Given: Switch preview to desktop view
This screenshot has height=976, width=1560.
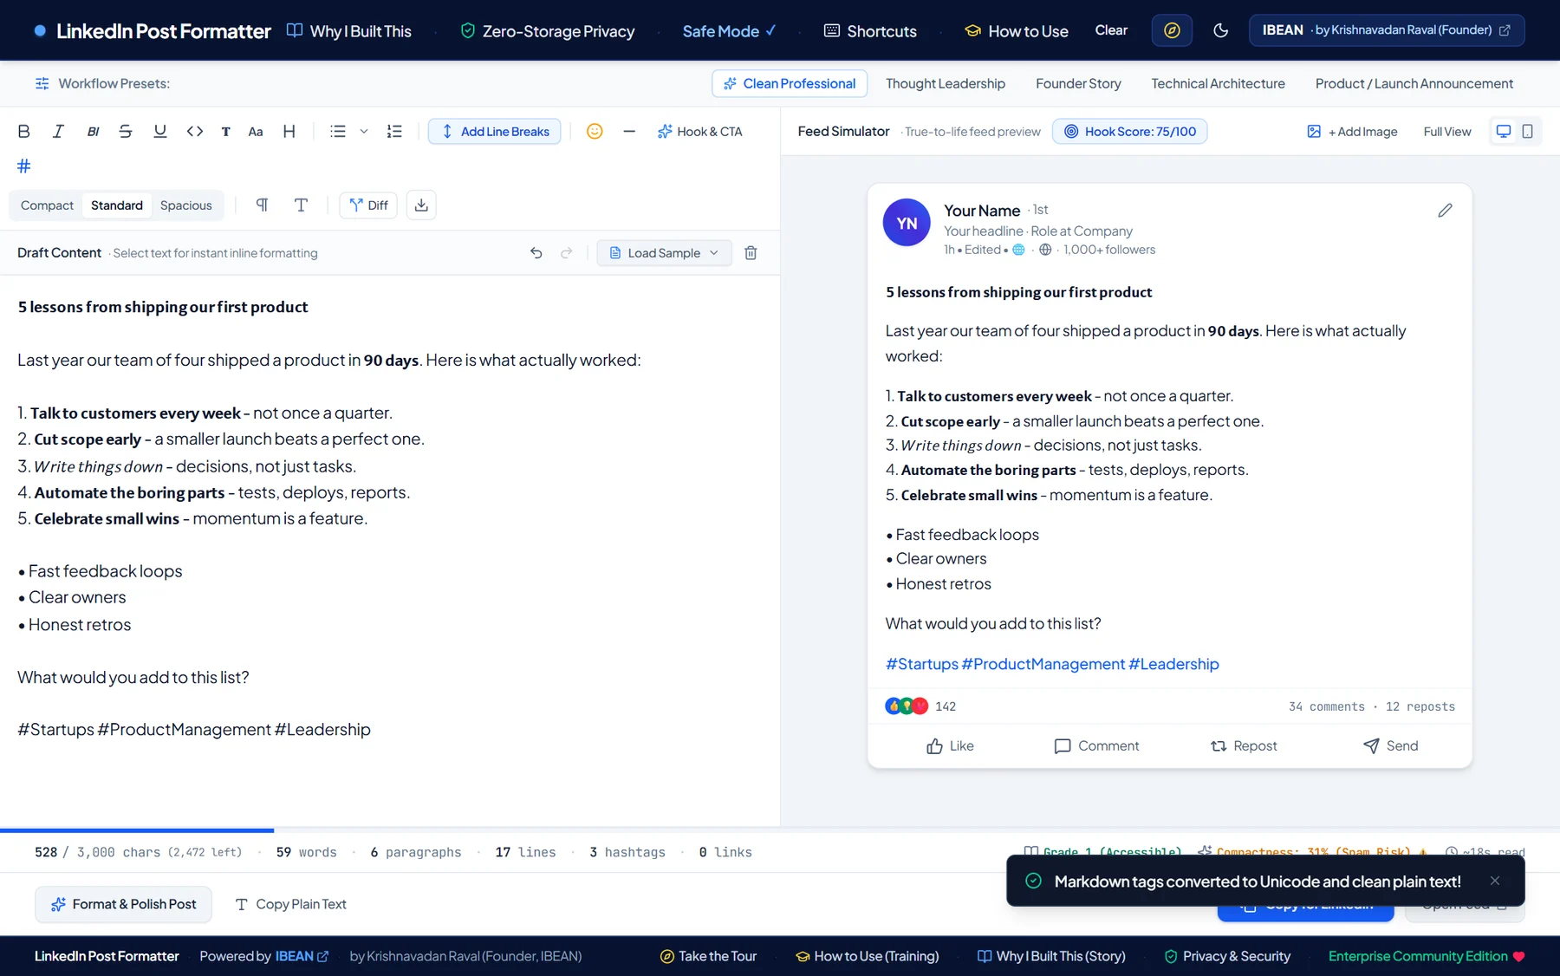Looking at the screenshot, I should 1504,131.
